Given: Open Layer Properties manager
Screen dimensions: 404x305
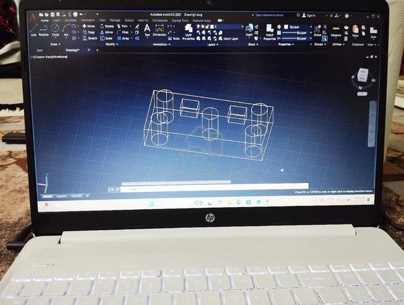Looking at the screenshot, I should pos(188,32).
